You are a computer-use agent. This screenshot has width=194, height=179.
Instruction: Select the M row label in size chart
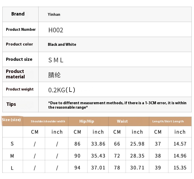tap(12, 156)
